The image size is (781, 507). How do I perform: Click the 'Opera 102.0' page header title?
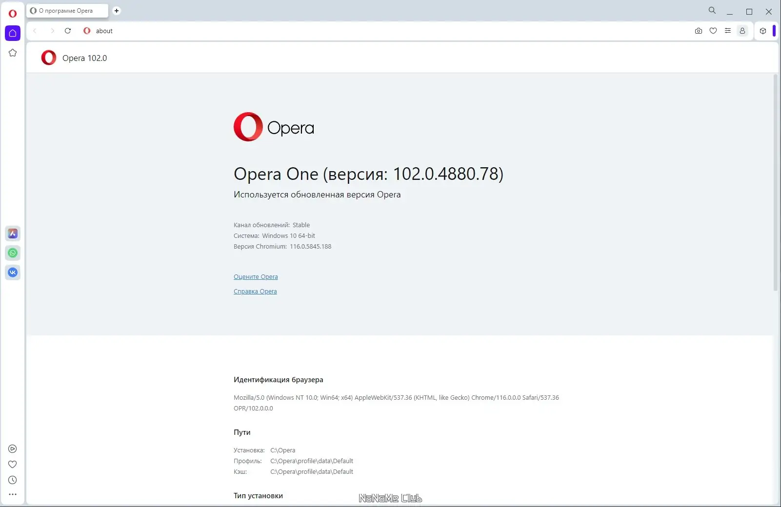85,58
